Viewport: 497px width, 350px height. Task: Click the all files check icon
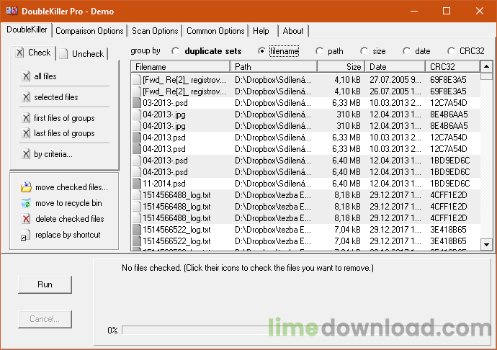click(x=26, y=76)
